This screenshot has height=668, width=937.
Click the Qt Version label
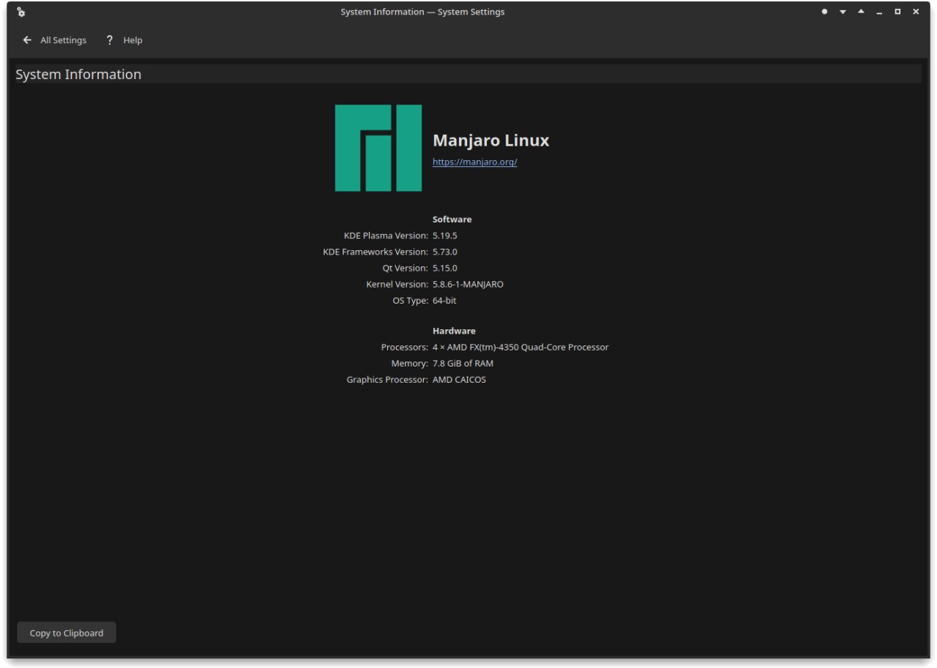[x=405, y=268]
